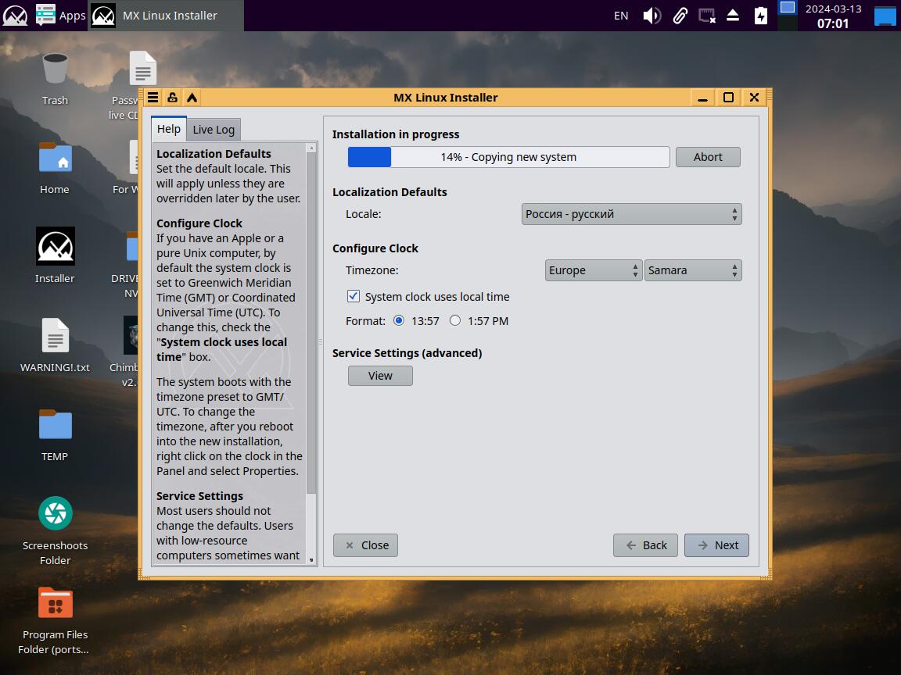
Task: Click the disconnected network tray icon
Action: point(706,16)
